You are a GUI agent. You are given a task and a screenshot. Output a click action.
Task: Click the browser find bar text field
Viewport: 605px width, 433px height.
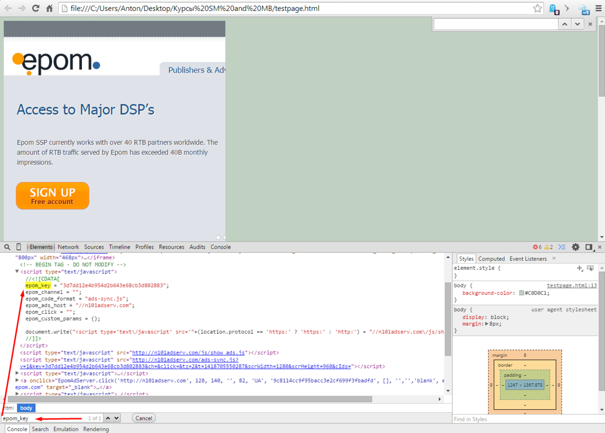point(496,24)
